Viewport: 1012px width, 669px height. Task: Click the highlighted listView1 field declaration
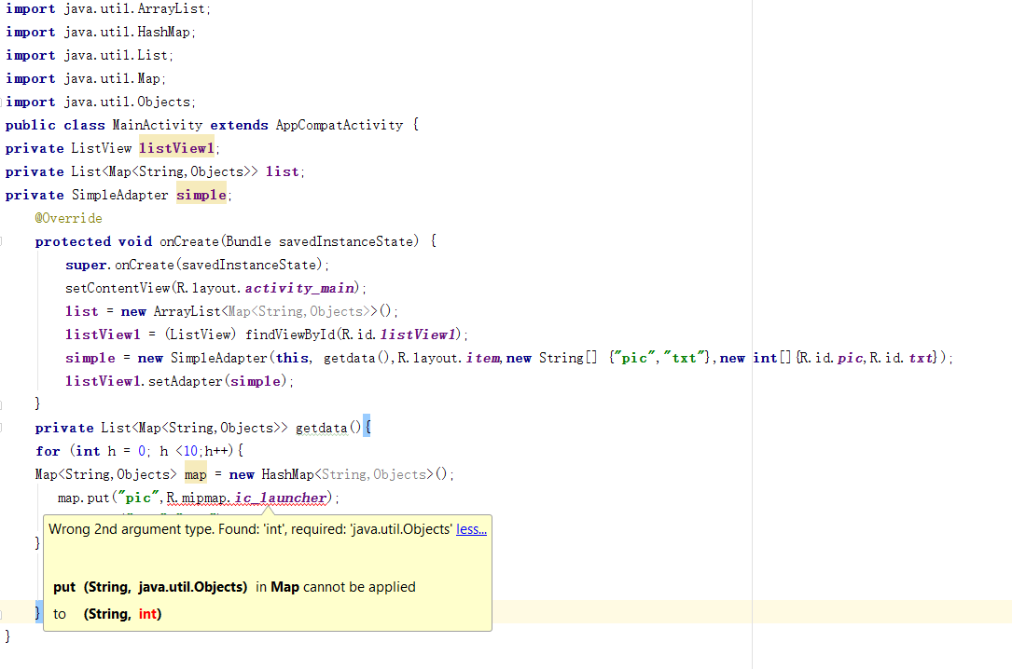click(x=177, y=148)
